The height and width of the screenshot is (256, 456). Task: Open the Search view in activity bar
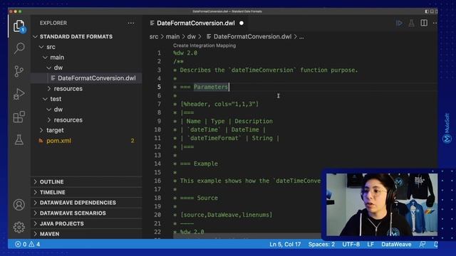[x=19, y=48]
